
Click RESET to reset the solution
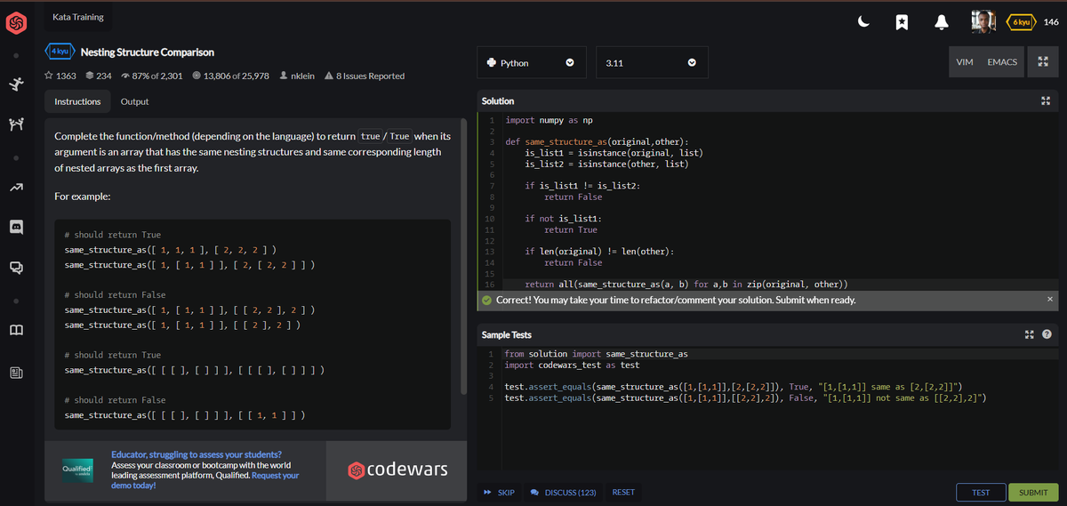(x=623, y=492)
